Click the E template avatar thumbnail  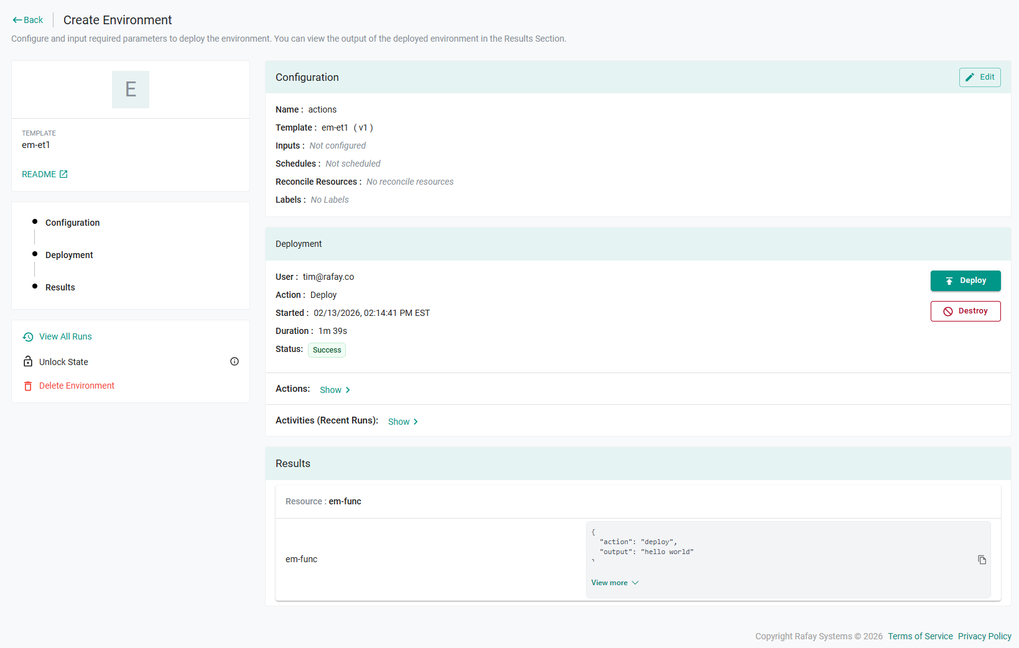pos(131,90)
